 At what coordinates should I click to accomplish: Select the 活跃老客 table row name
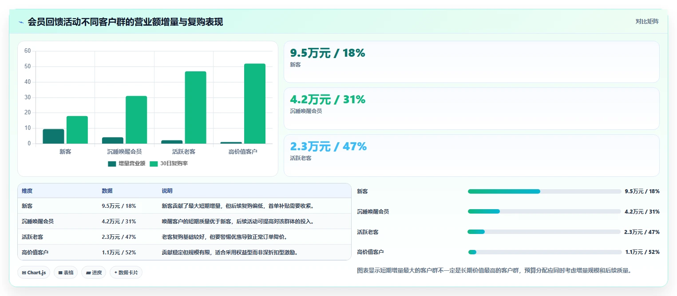pos(32,237)
